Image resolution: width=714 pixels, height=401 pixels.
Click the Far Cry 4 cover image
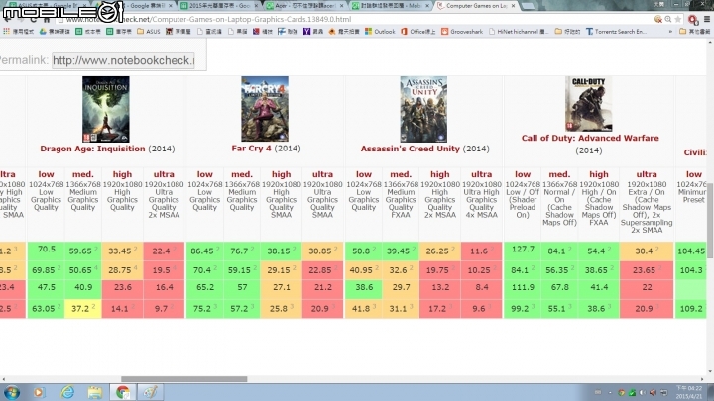tap(265, 109)
